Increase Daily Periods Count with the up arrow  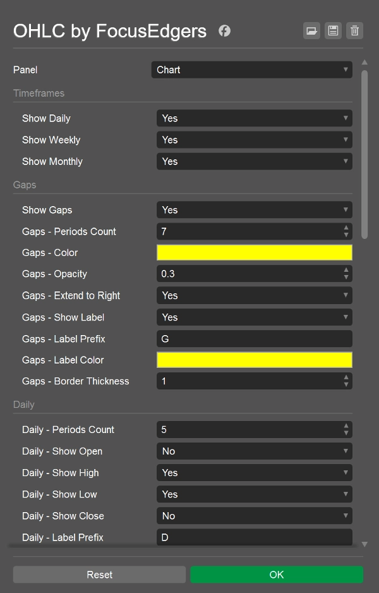[x=346, y=426]
